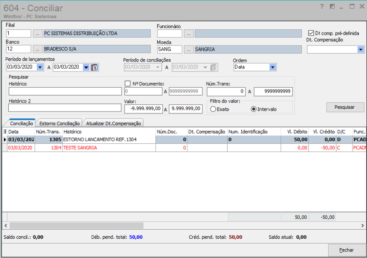This screenshot has width=367, height=258.
Task: Open Filial lookup ellipsis button
Action: pyautogui.click(x=37, y=34)
